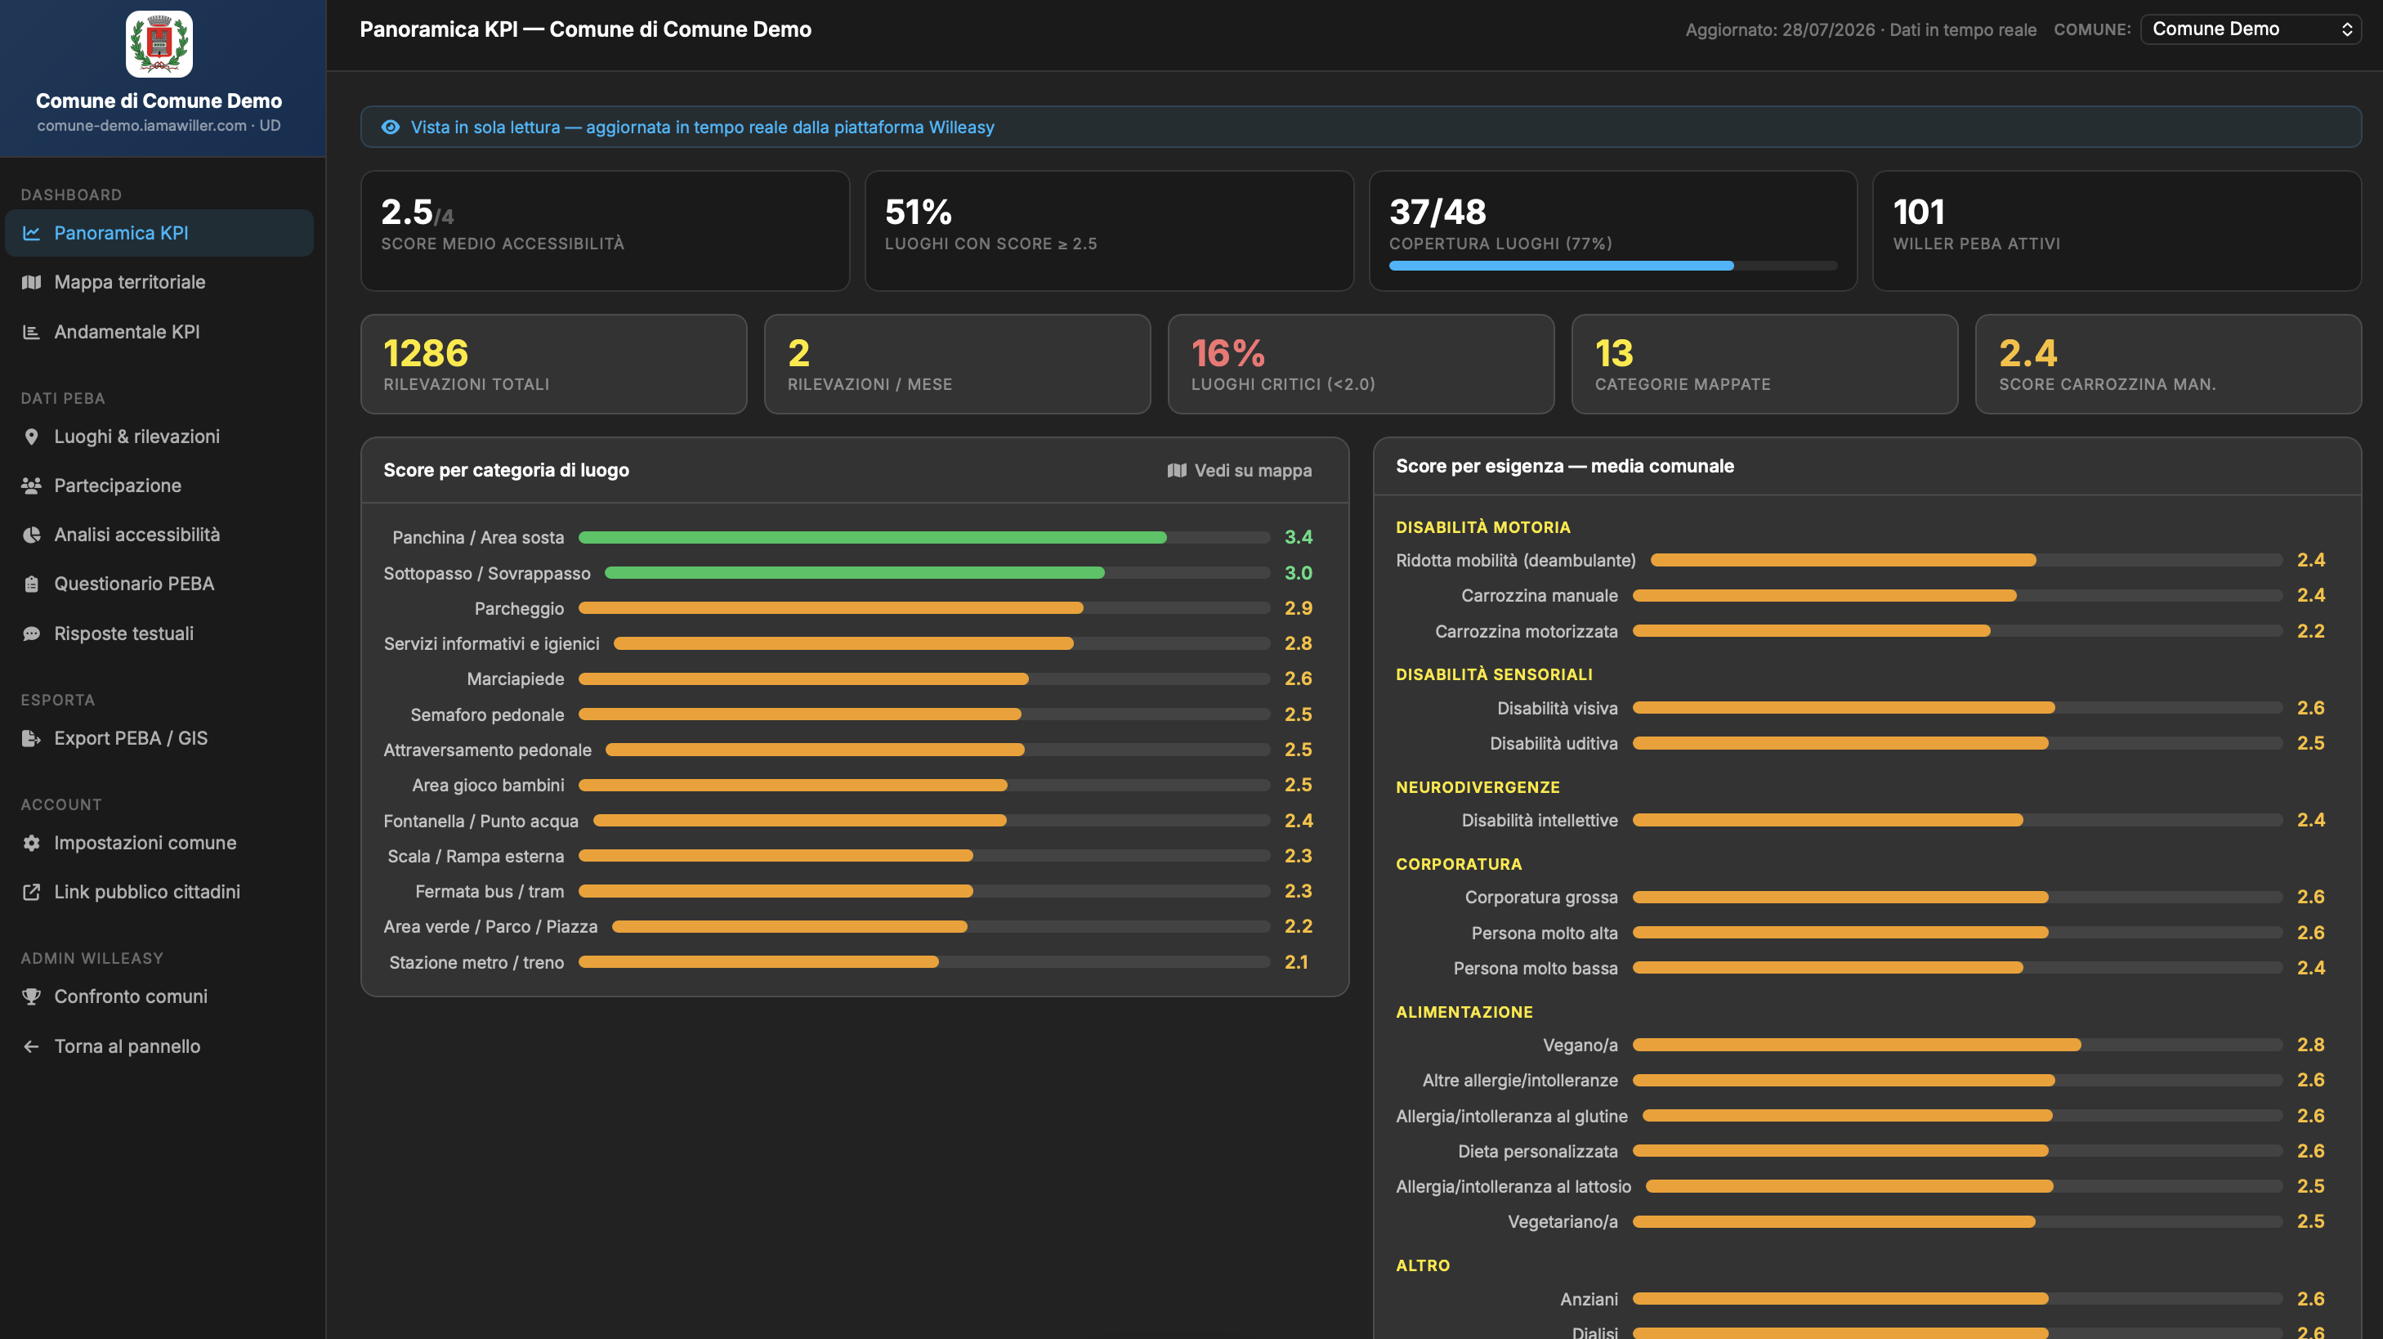Click the Link pubblico cittadini external link icon
Image resolution: width=2383 pixels, height=1339 pixels.
click(x=31, y=892)
